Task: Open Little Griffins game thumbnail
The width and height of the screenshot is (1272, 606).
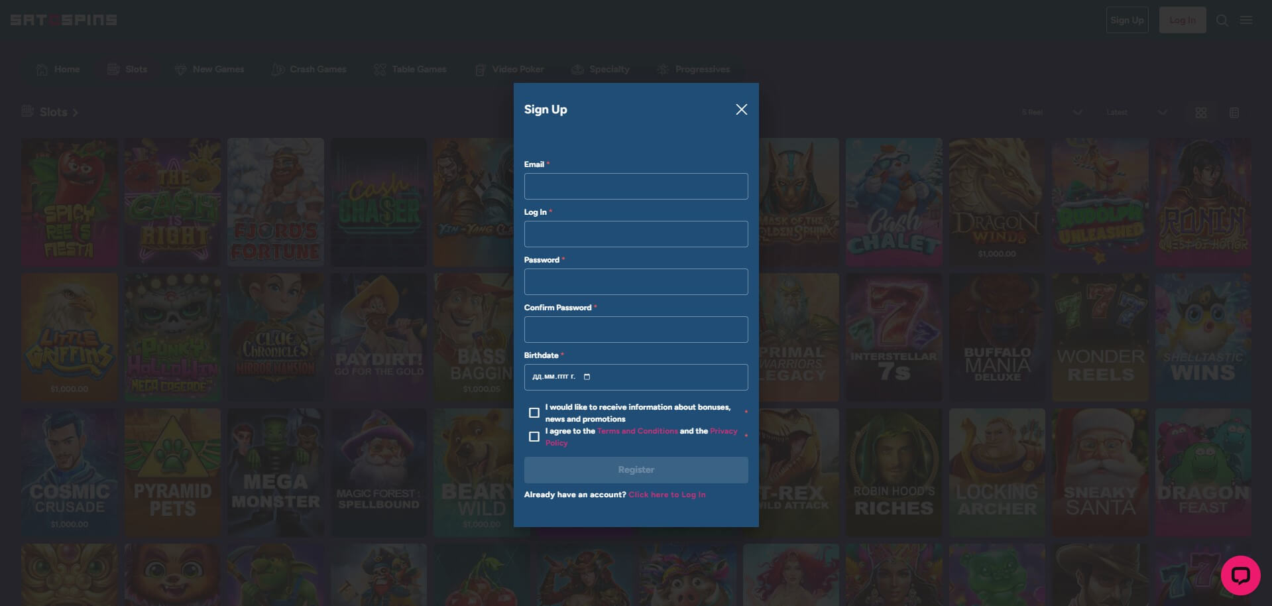Action: tap(69, 337)
